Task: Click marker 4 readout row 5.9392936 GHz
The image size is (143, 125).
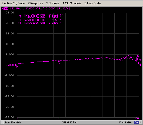Action: [x=39, y=23]
